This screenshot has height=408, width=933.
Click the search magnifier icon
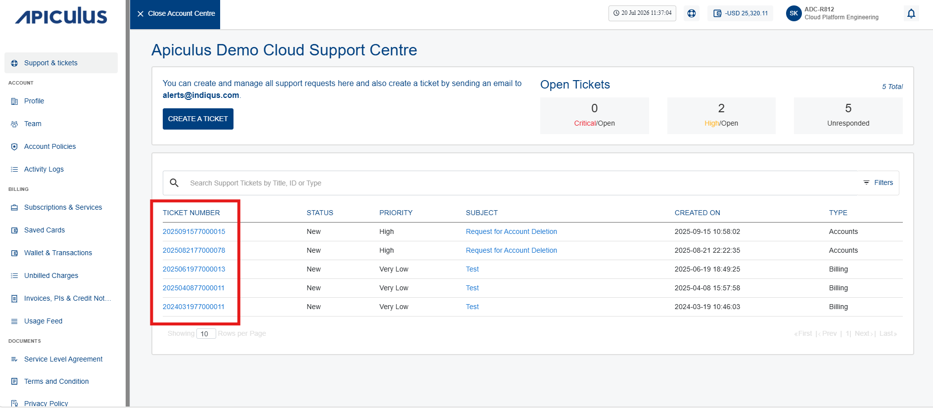pyautogui.click(x=174, y=183)
